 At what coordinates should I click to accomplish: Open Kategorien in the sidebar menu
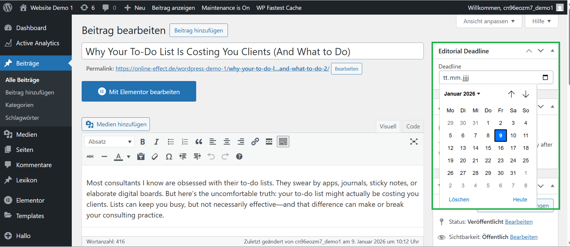click(x=19, y=105)
